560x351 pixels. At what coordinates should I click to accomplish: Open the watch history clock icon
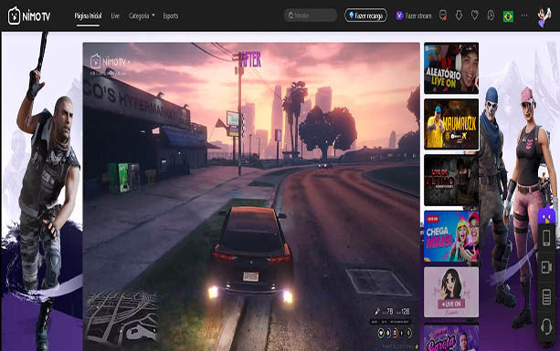(491, 15)
